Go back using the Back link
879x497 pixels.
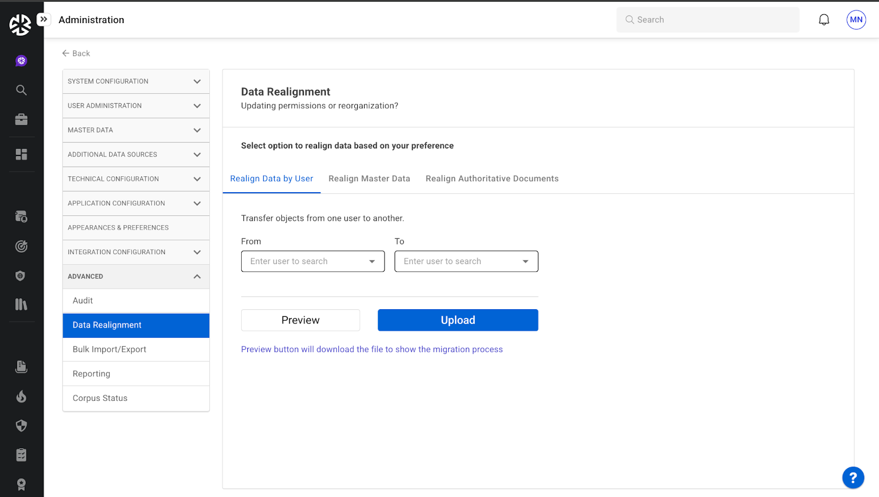pyautogui.click(x=76, y=53)
